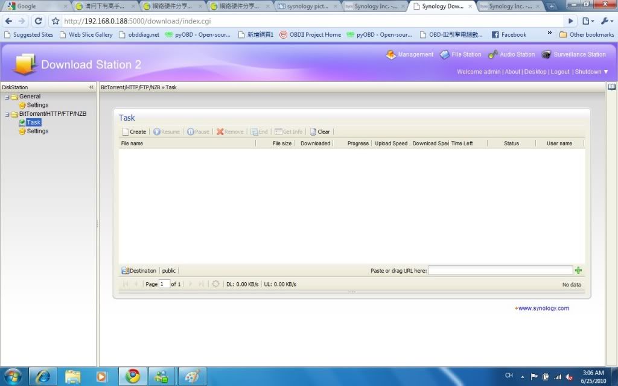
Task: Switch to the Google browser tab
Action: tap(36, 6)
